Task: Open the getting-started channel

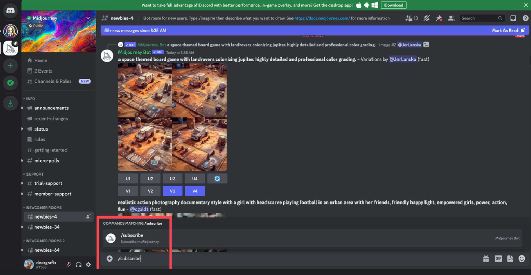Action: pos(58,150)
